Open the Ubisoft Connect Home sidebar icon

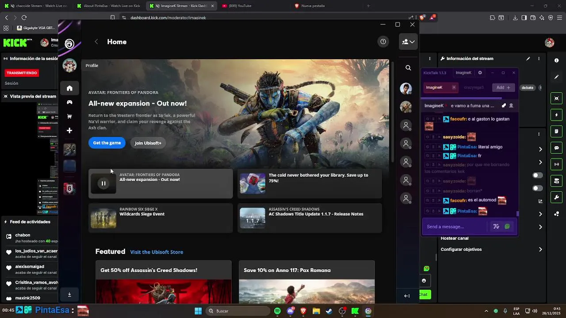[x=69, y=88]
